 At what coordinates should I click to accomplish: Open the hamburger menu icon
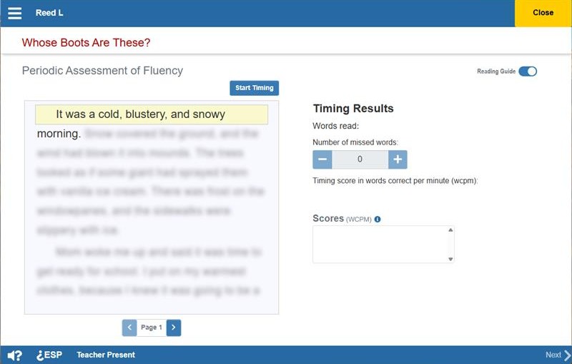[x=14, y=13]
